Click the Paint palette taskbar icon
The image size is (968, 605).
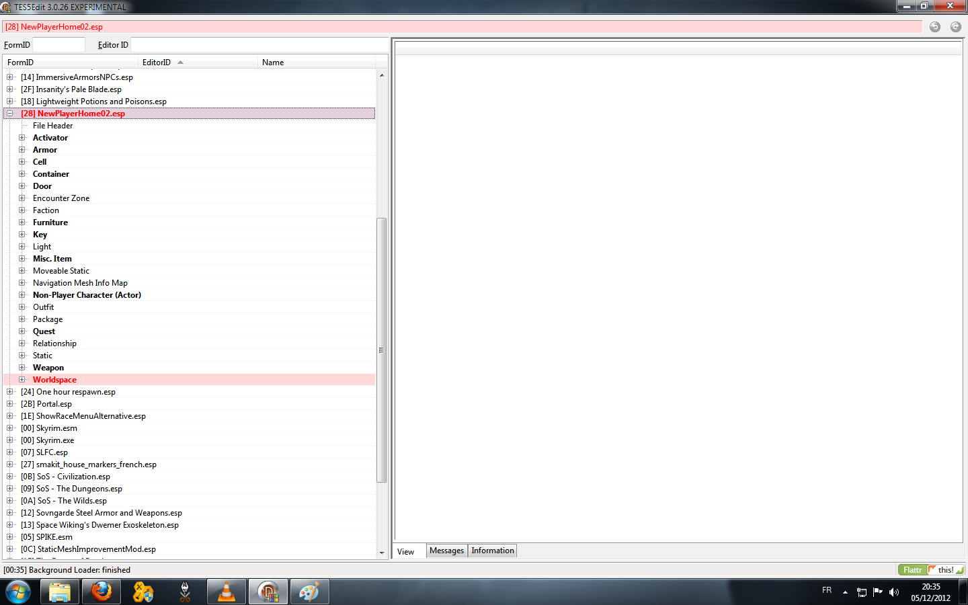(309, 592)
